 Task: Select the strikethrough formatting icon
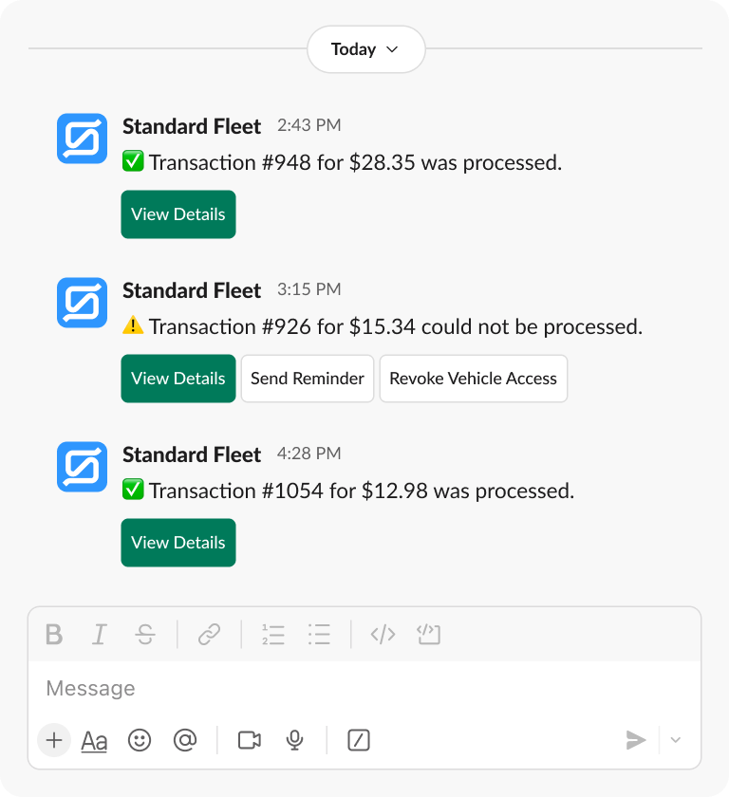tap(144, 634)
